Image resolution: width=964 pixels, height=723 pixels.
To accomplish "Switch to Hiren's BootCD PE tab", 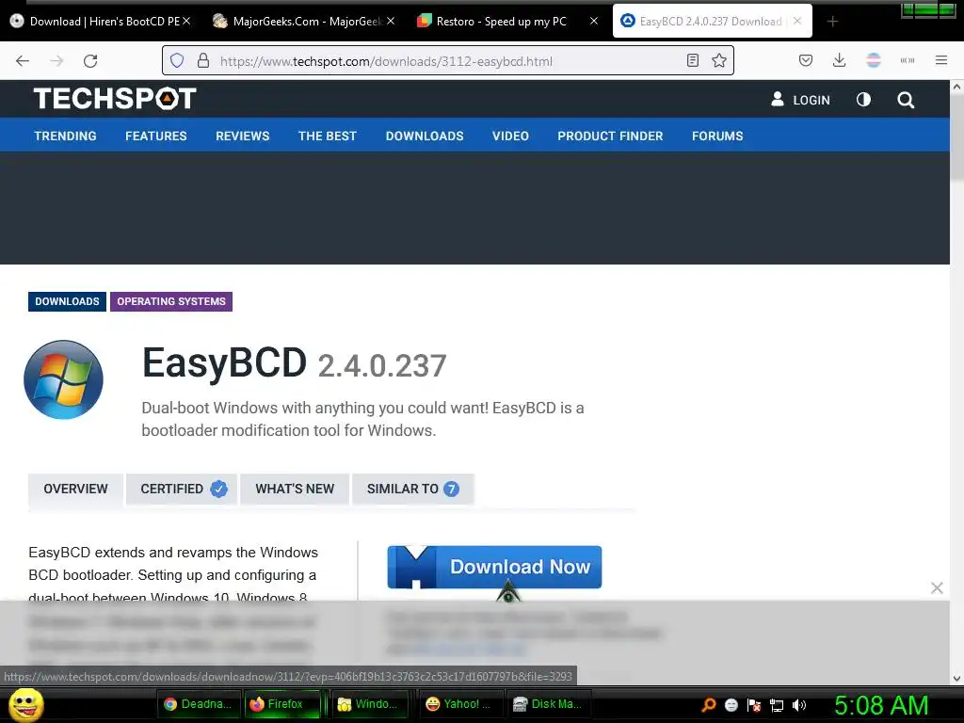I will click(100, 21).
